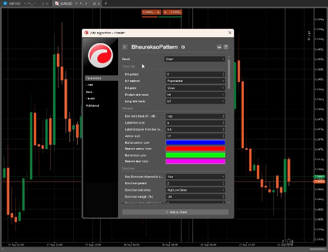Open the MA method dropdown showing Exponential
This screenshot has width=328, height=252.
[196, 81]
